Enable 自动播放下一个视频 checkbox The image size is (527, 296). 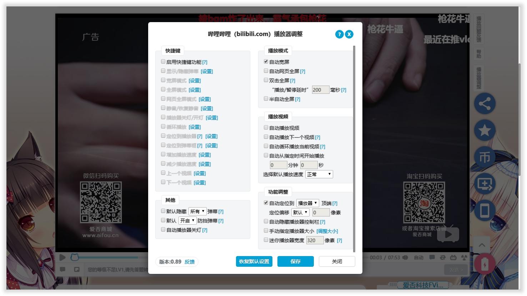pyautogui.click(x=266, y=137)
